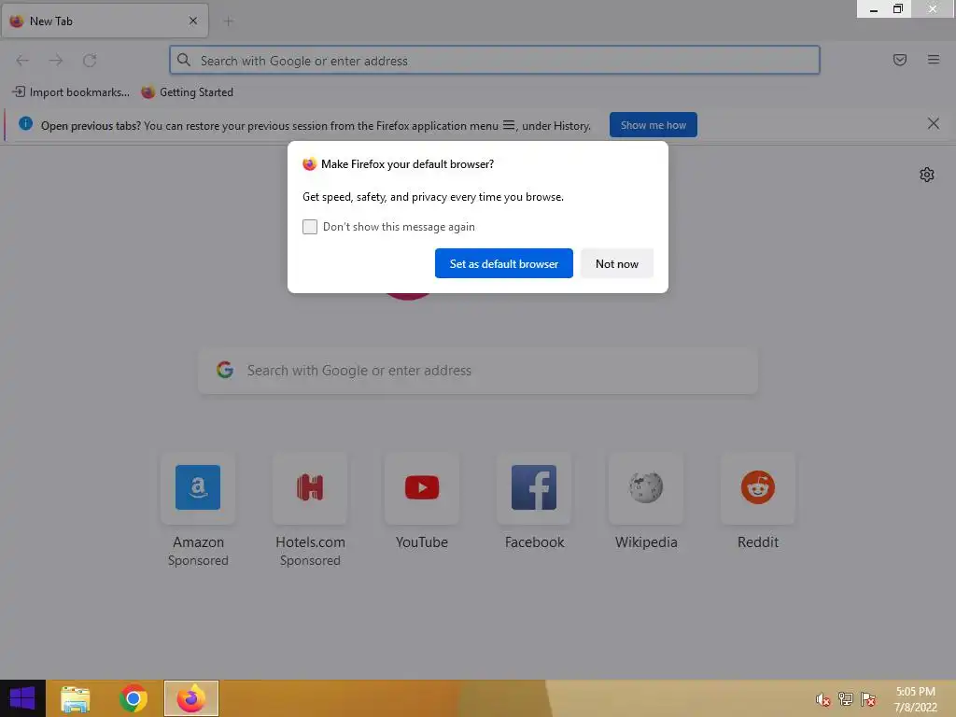The width and height of the screenshot is (956, 717).
Task: Restore down the Firefox window
Action: 898,9
